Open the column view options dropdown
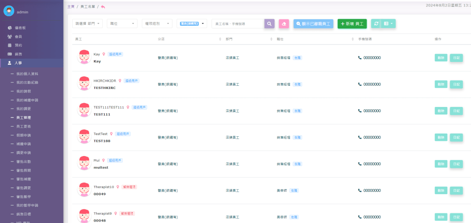 [x=389, y=23]
